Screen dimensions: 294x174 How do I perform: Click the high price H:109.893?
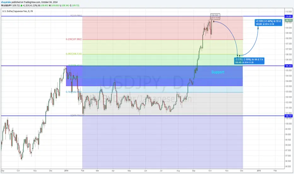[54, 5]
